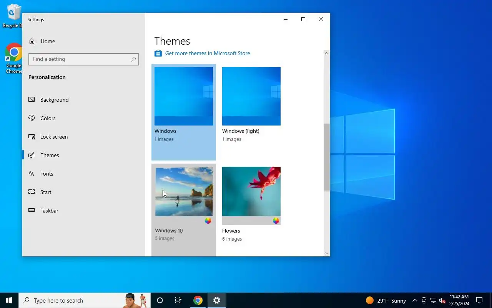Click the Windows 10 theme name label
Screen dimensions: 492x308
[169, 231]
